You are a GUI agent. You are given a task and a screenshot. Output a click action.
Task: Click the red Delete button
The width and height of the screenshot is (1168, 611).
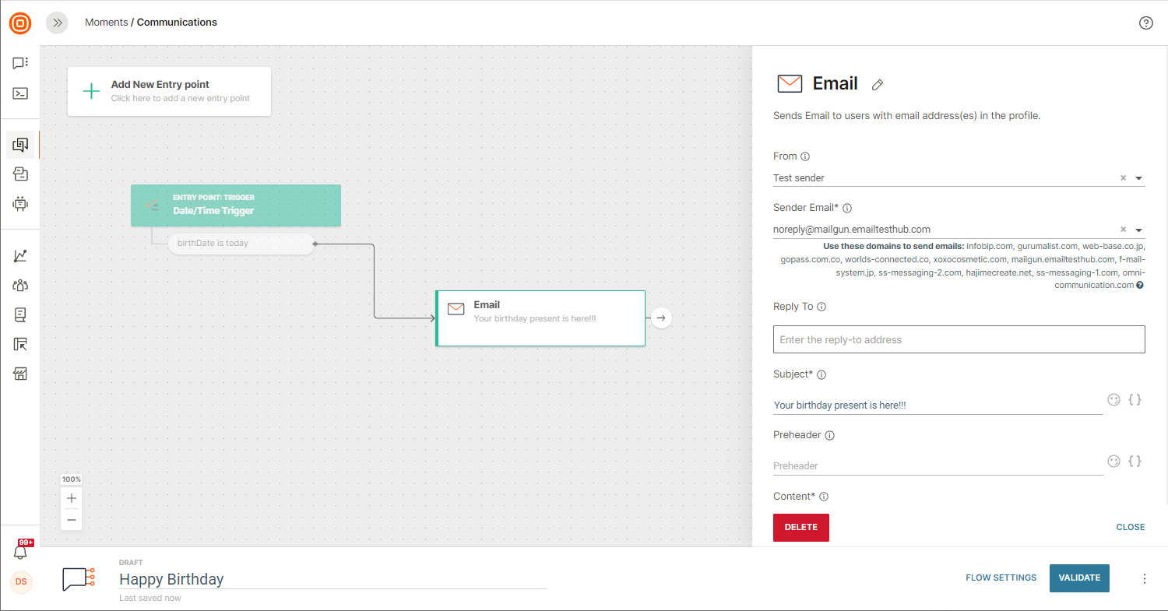click(x=800, y=527)
